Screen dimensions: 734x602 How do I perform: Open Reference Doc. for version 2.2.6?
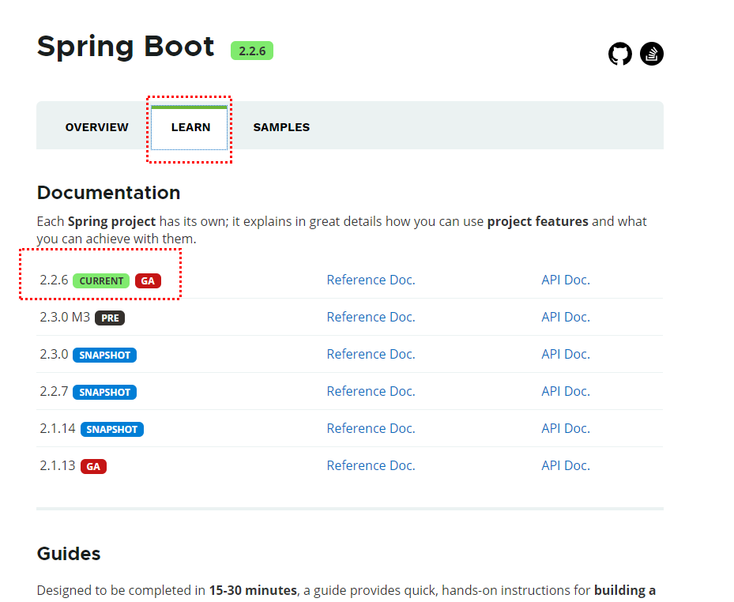pyautogui.click(x=371, y=280)
